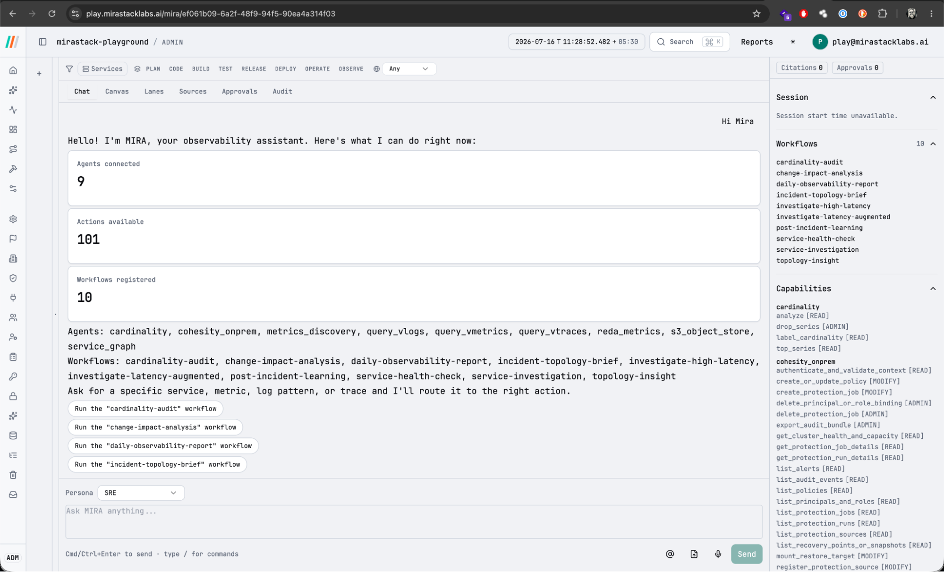This screenshot has width=944, height=572.
Task: Toggle the DEPLOY stage filter
Action: coord(286,69)
